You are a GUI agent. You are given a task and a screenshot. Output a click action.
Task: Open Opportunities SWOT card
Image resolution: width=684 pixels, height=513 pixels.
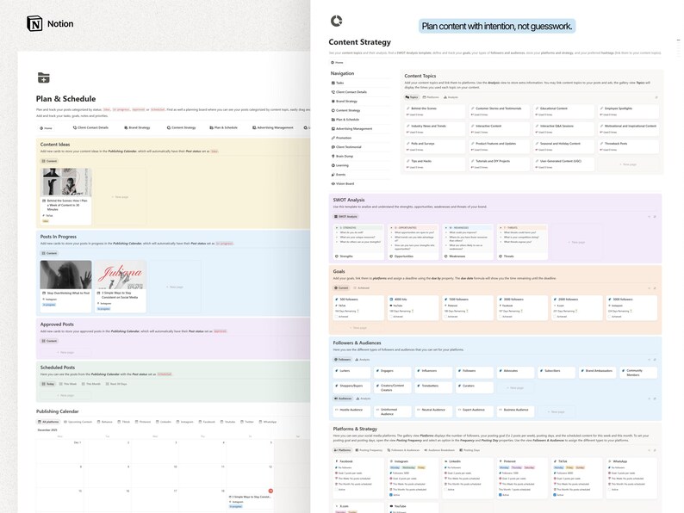click(414, 242)
